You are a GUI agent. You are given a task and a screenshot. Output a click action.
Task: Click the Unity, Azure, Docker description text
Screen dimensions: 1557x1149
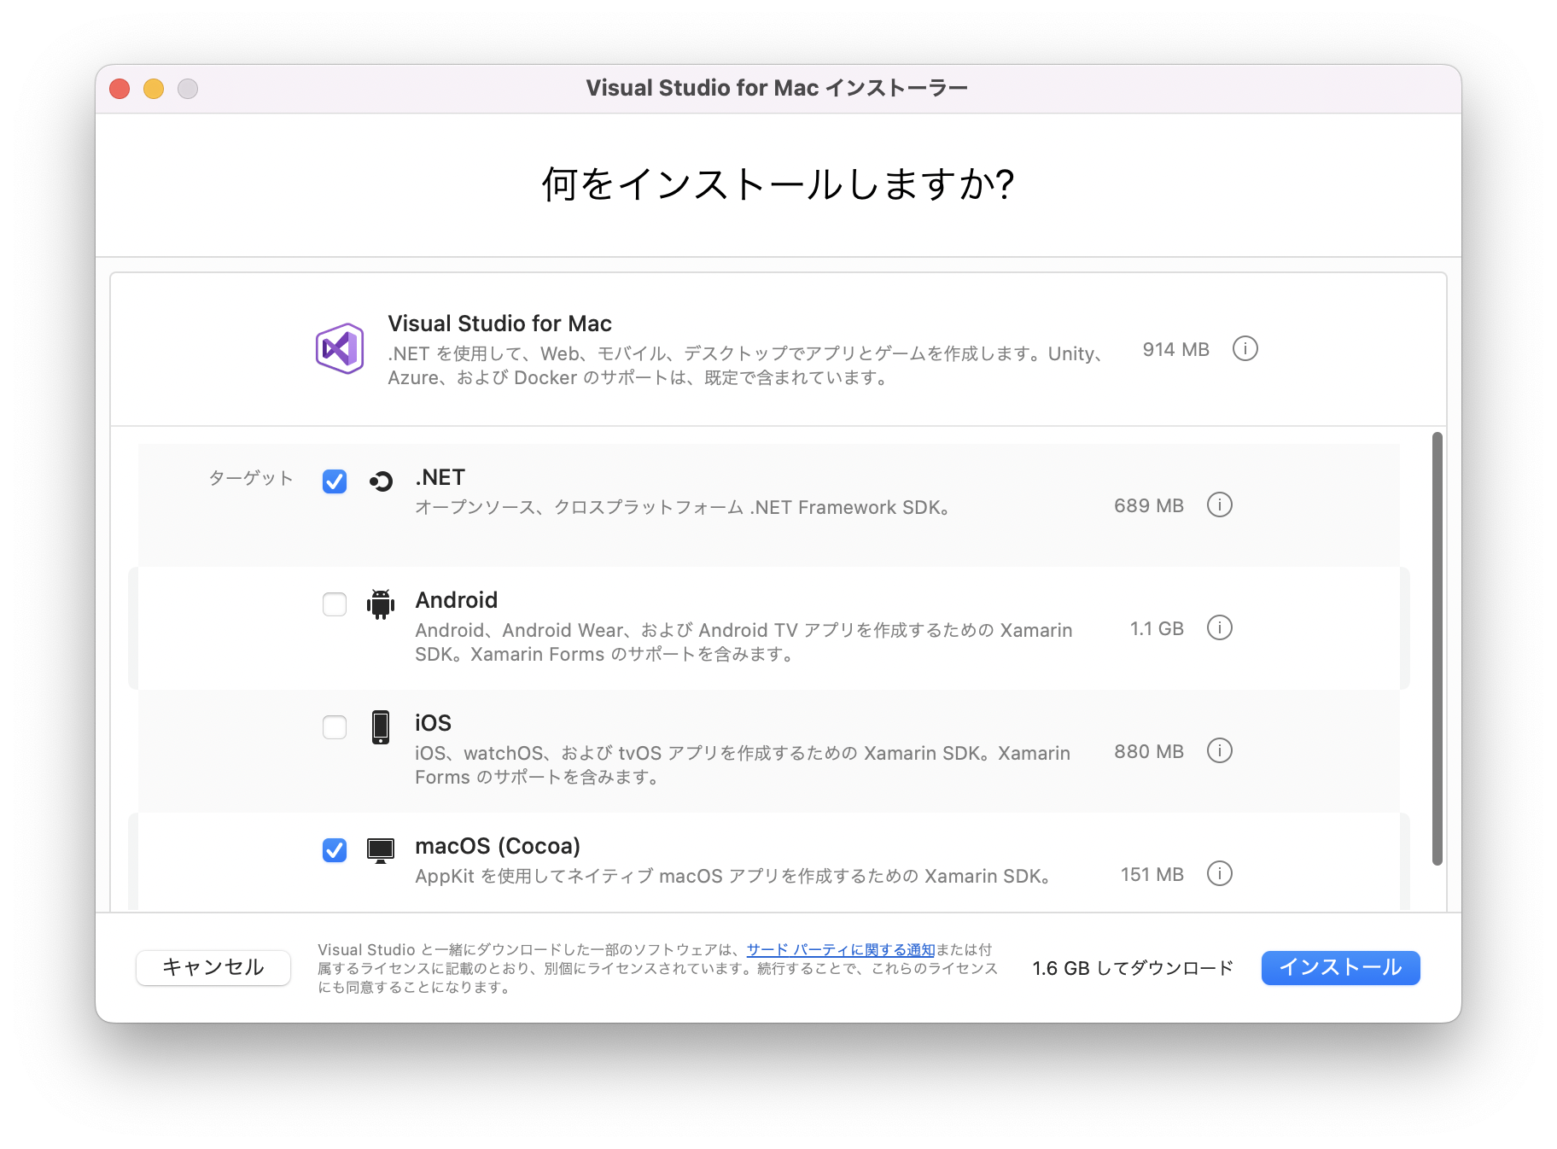(x=746, y=365)
